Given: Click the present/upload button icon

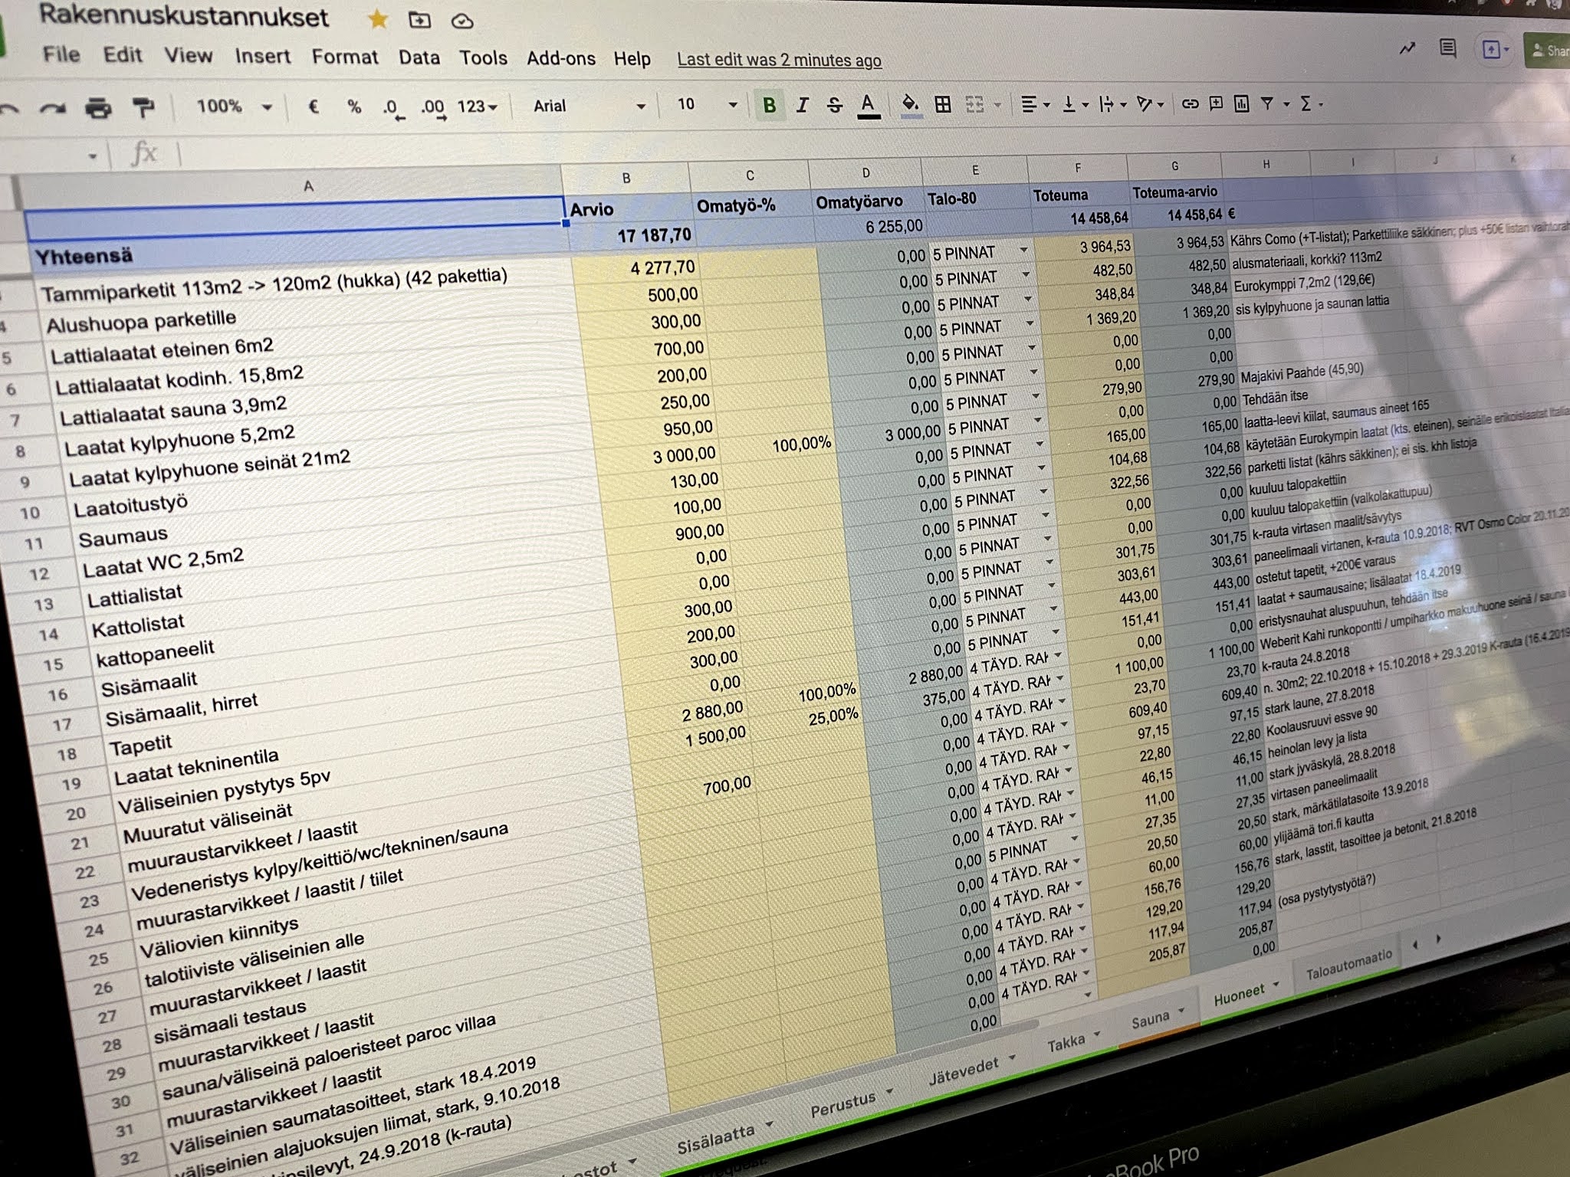Looking at the screenshot, I should click(x=1493, y=51).
